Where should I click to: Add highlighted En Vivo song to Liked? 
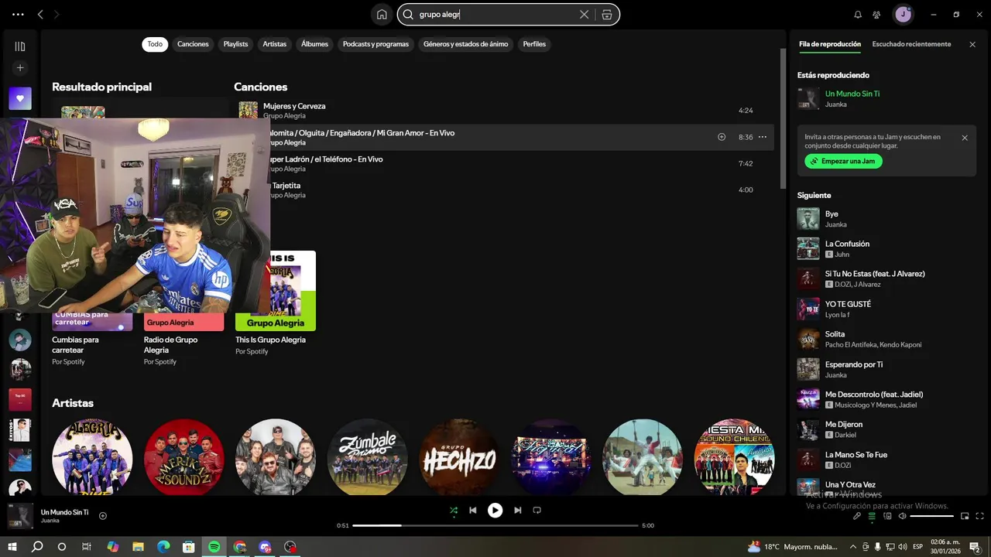tap(722, 137)
